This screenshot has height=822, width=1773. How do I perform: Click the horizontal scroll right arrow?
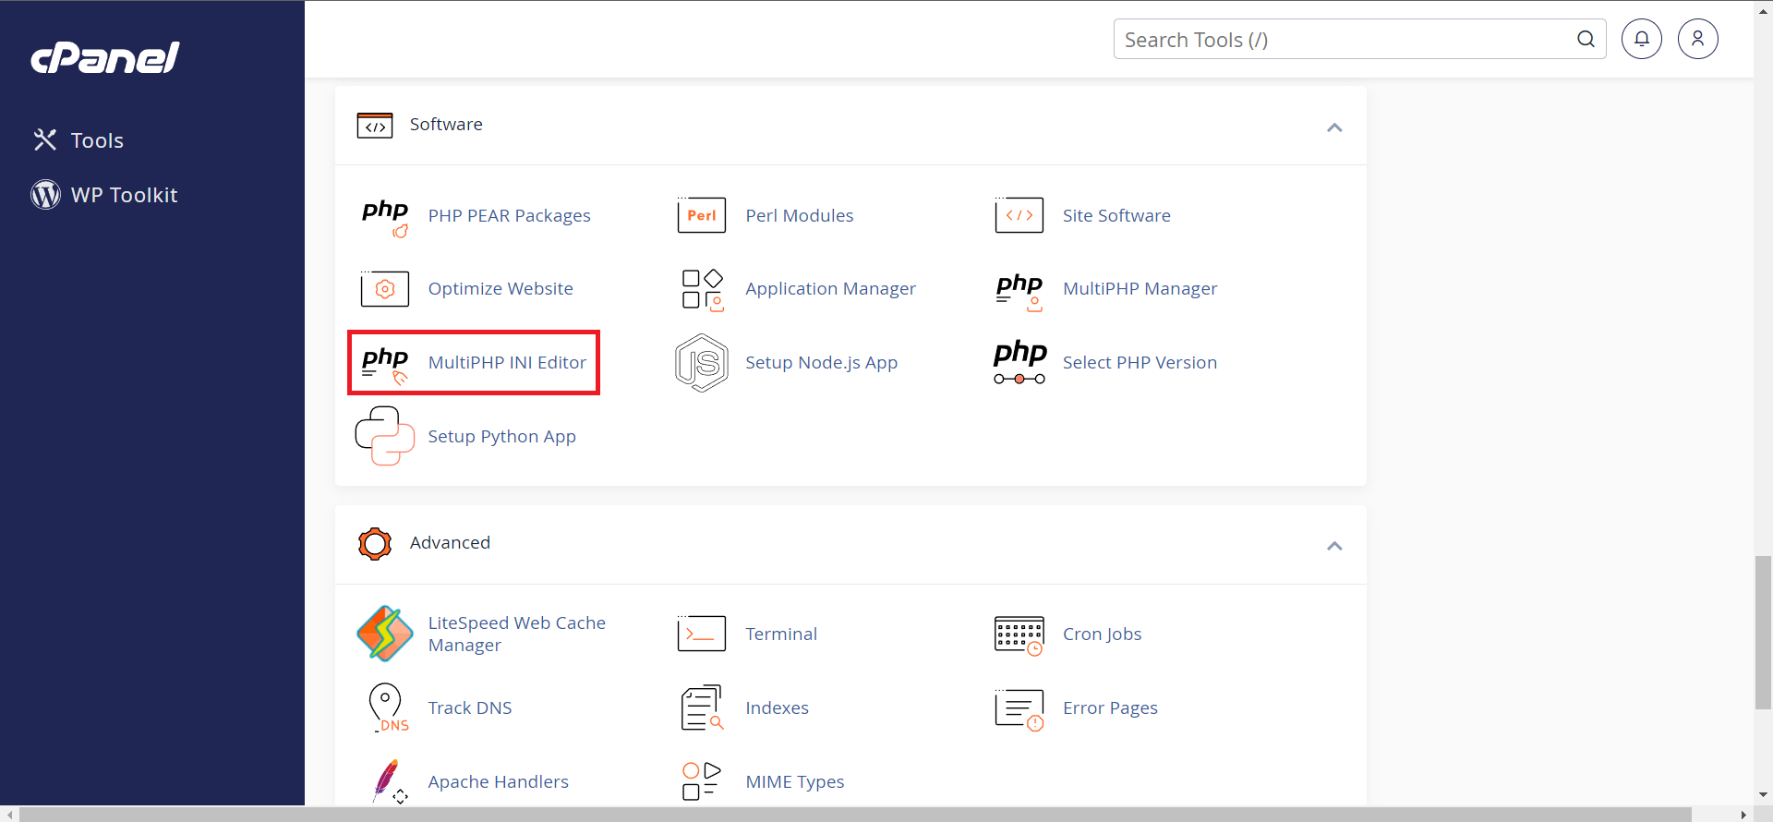[x=1743, y=815]
